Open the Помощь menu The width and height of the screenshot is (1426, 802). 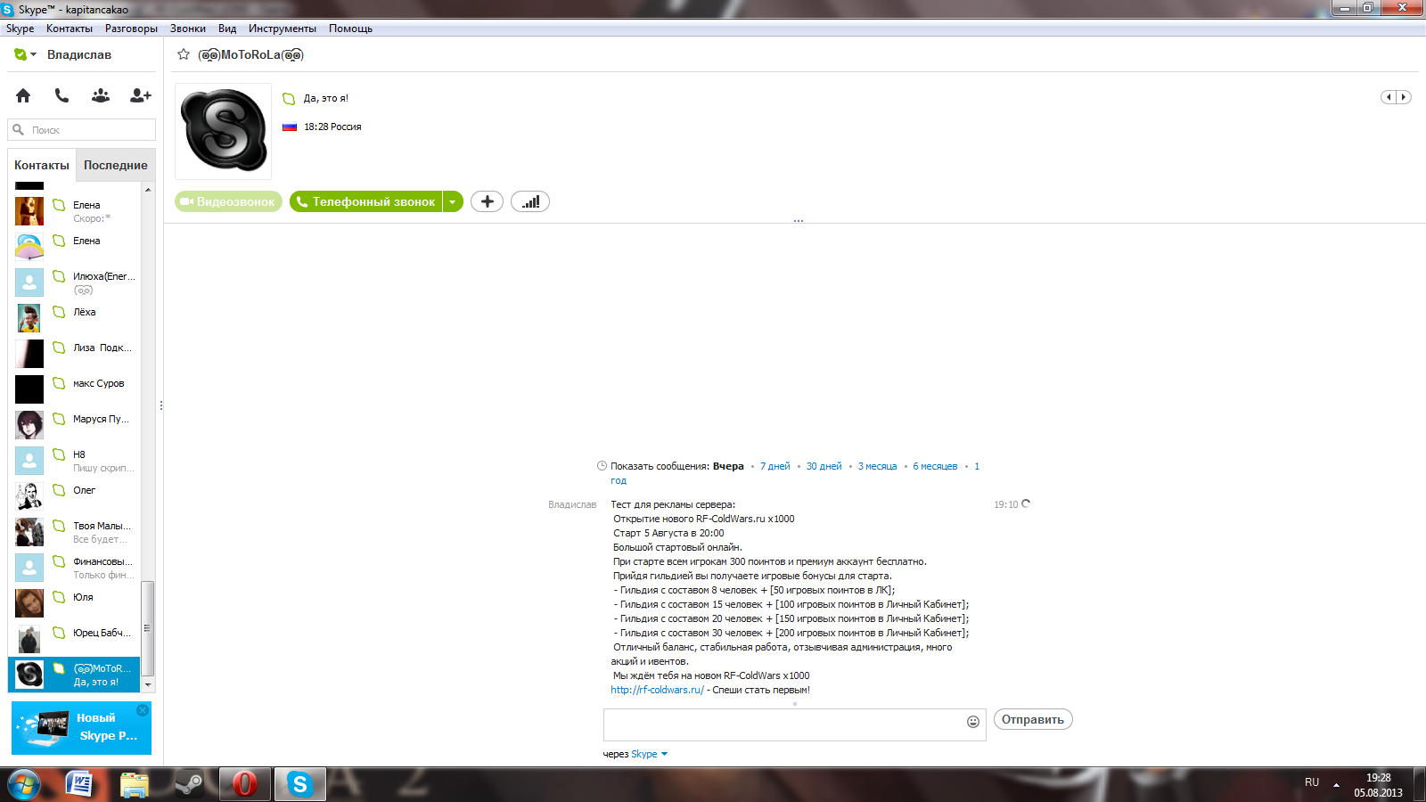coord(350,29)
